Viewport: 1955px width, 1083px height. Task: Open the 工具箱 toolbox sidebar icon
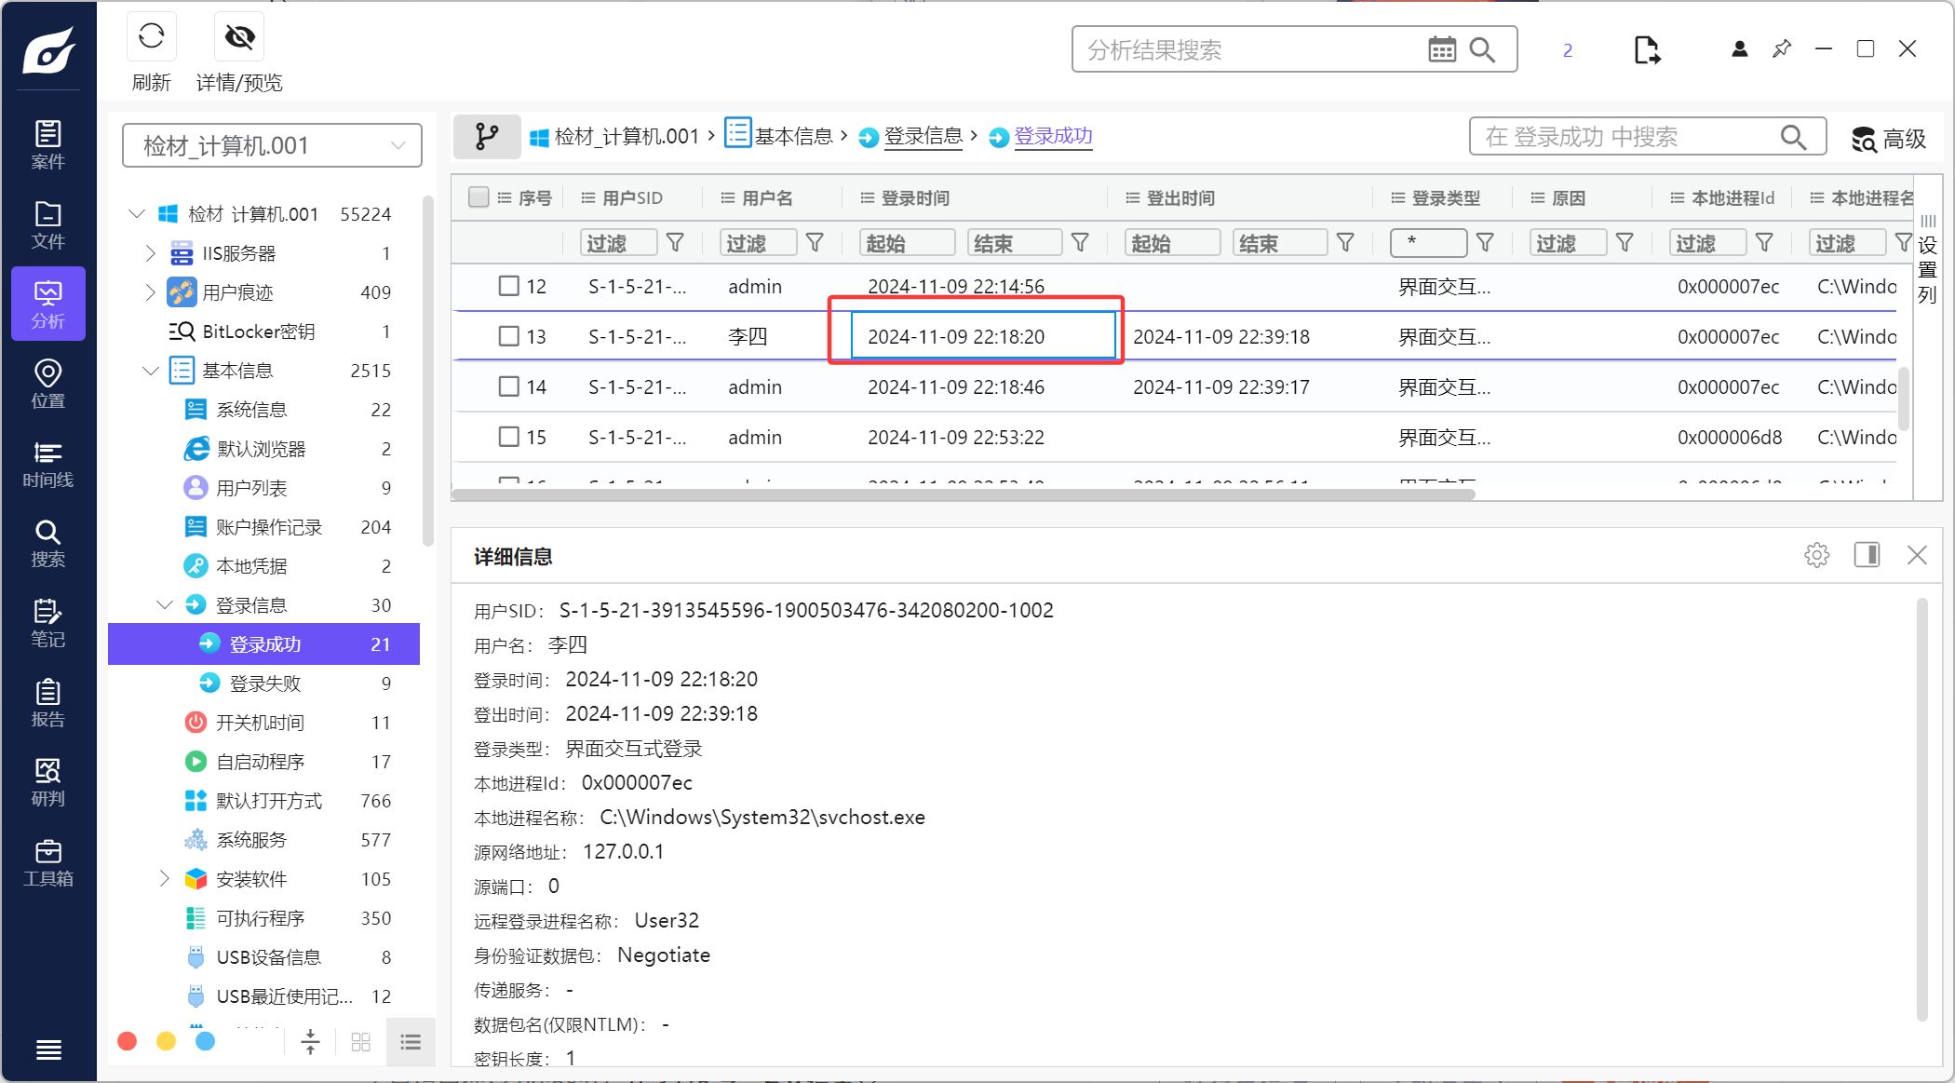tap(47, 863)
